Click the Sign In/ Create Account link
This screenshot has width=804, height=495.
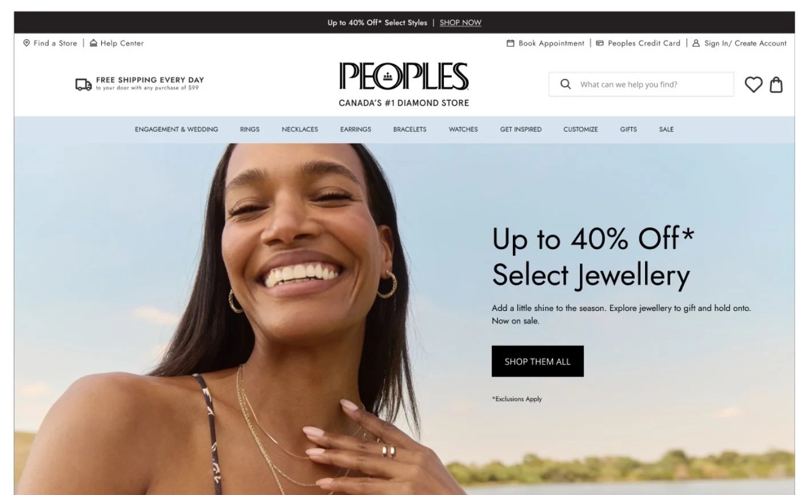(746, 43)
